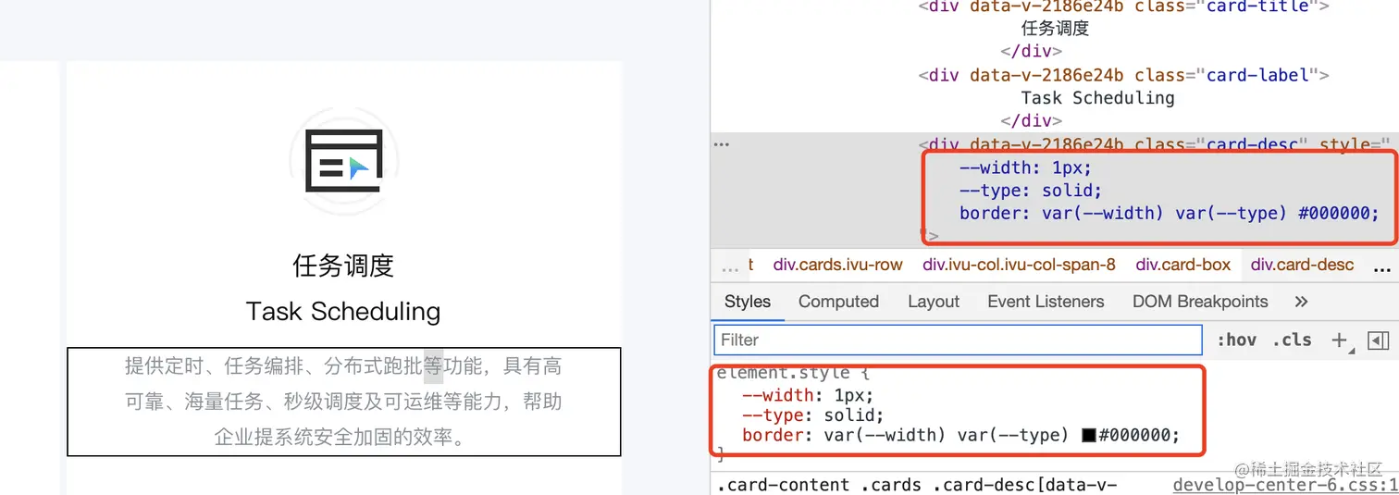This screenshot has height=495, width=1399.
Task: Click the black #000000 color swatch
Action: pyautogui.click(x=1089, y=435)
